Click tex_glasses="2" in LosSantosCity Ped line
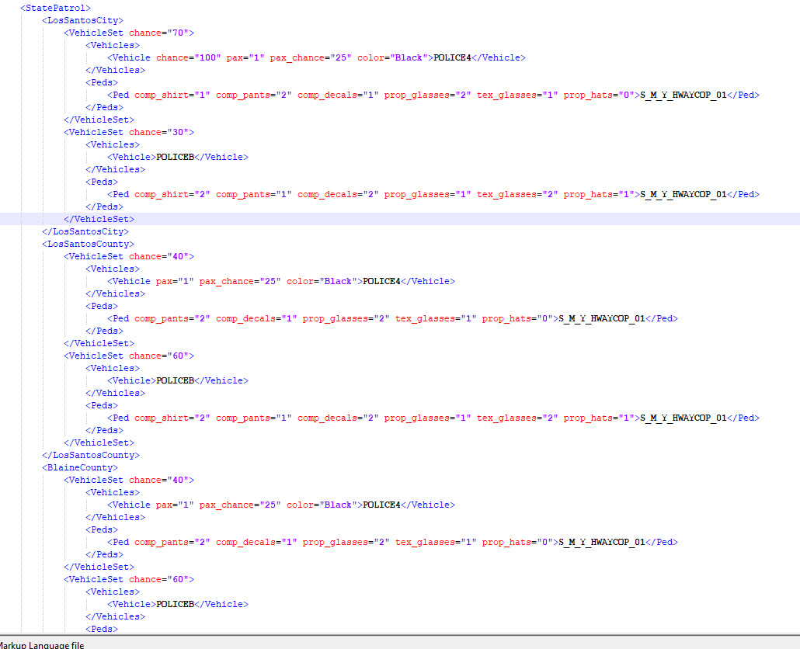Viewport: 800px width, 649px height. 517,194
